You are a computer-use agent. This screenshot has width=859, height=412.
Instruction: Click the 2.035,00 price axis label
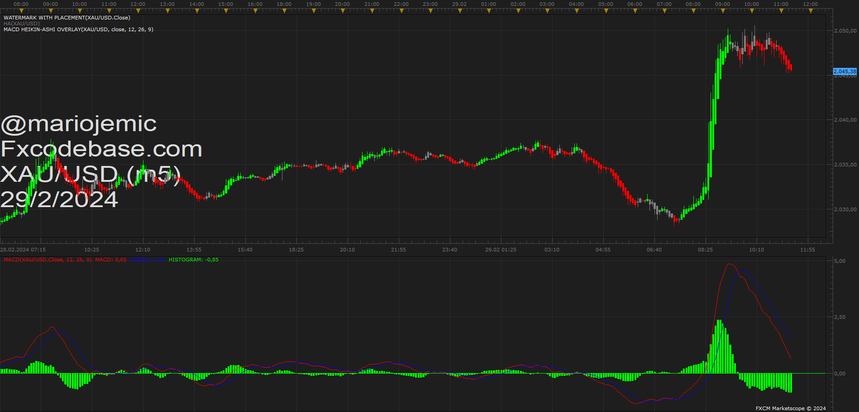pyautogui.click(x=845, y=165)
